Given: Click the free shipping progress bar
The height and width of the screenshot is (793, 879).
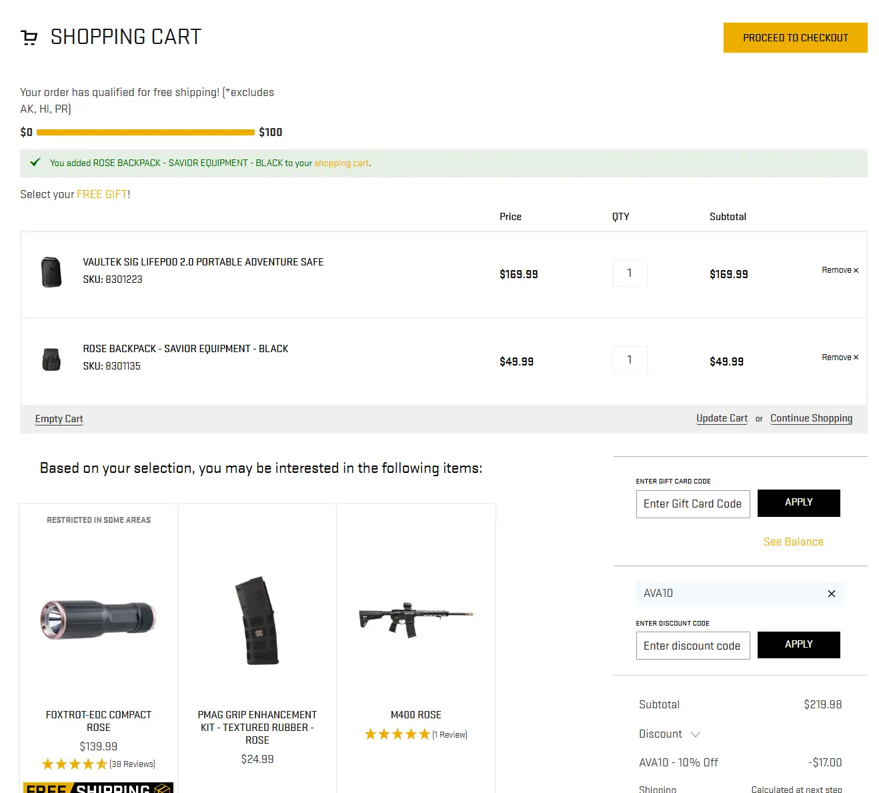Looking at the screenshot, I should pyautogui.click(x=145, y=133).
